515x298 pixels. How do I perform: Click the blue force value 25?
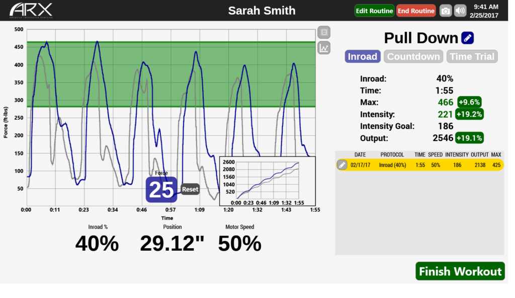click(161, 190)
